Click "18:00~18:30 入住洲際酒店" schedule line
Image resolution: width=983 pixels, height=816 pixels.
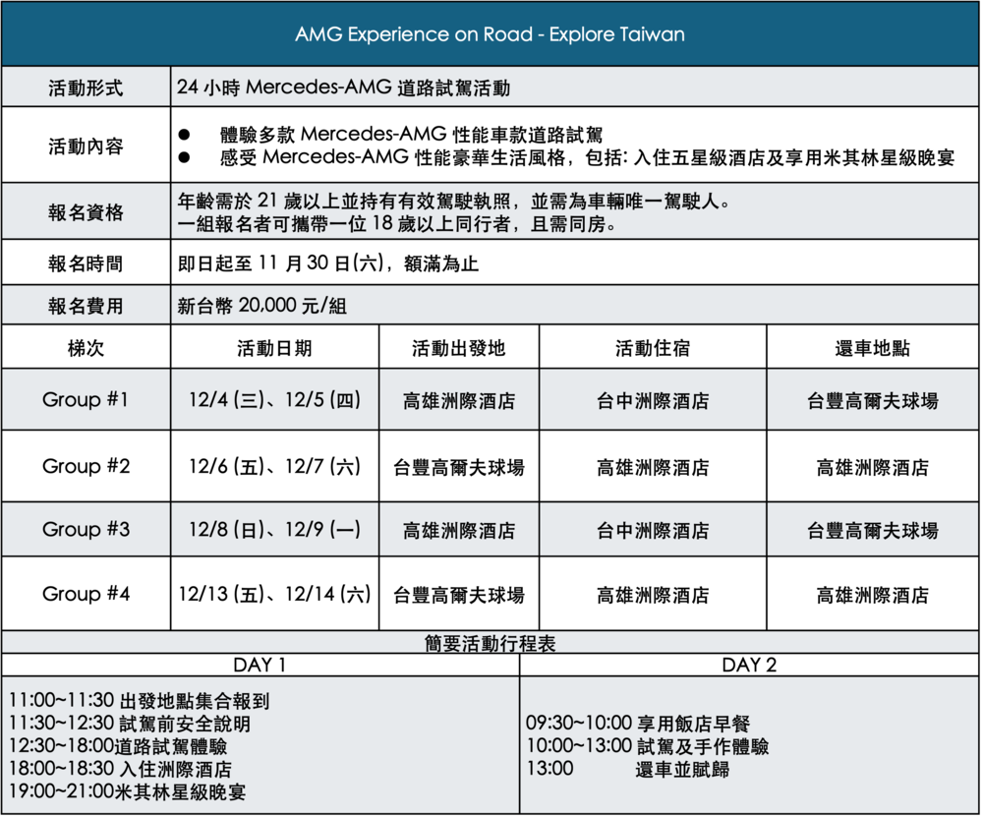click(x=120, y=769)
